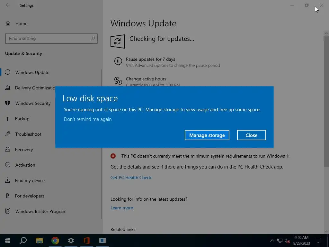The image size is (329, 247).
Task: Click the pause icon beside Pause updates
Action: tap(118, 61)
